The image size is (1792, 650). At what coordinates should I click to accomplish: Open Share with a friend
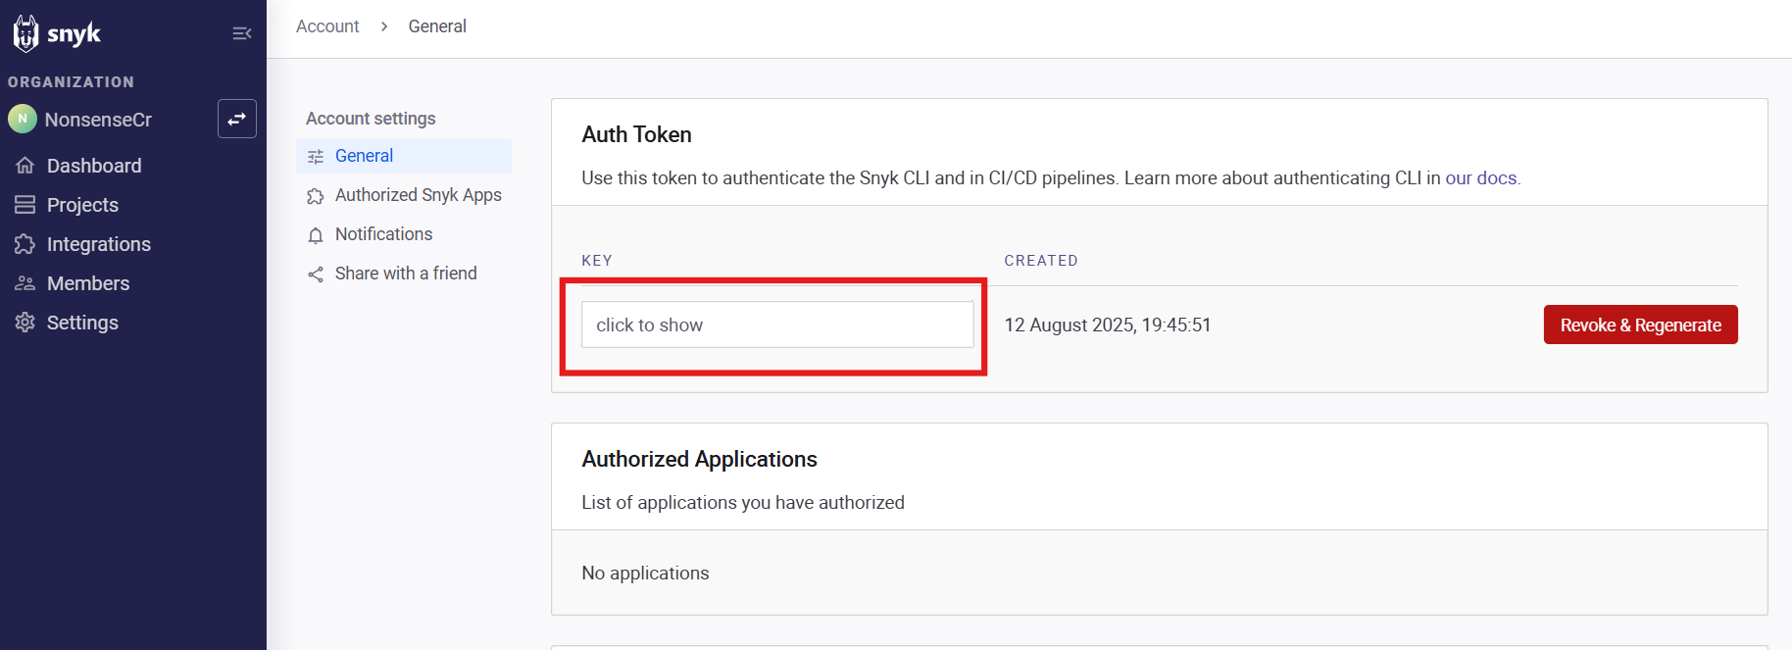(x=404, y=274)
